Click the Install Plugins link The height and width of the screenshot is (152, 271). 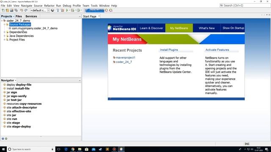click(x=169, y=50)
